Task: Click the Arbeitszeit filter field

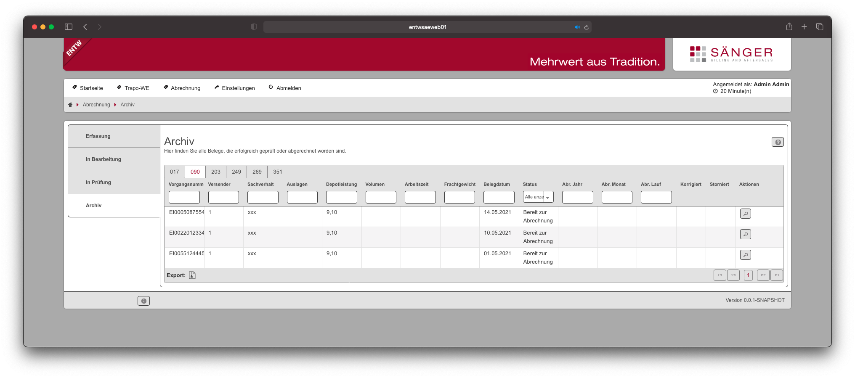Action: tap(420, 197)
